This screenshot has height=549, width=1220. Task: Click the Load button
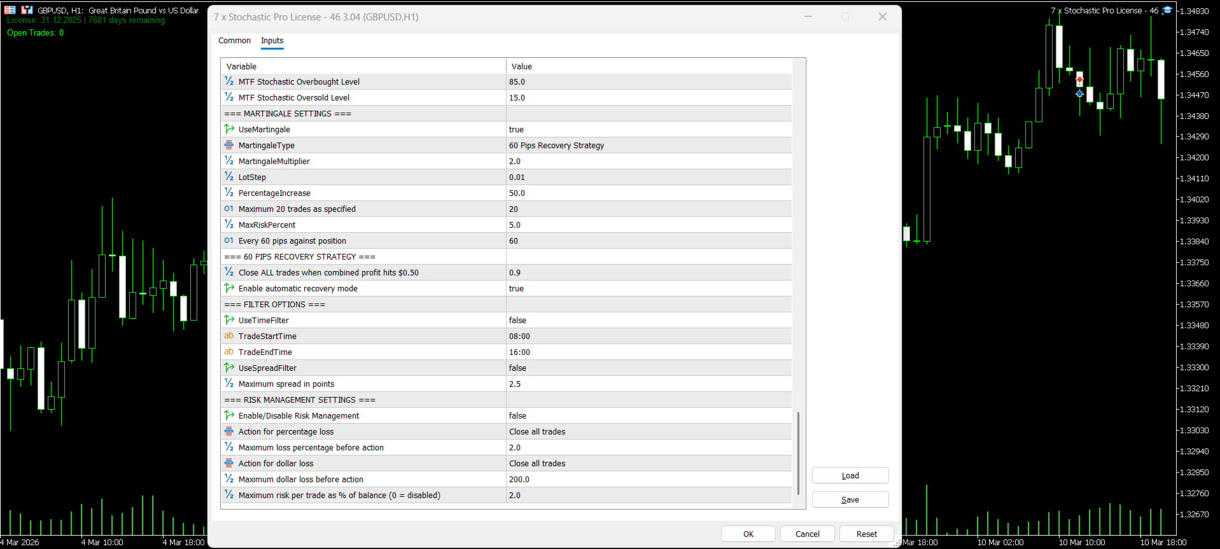pyautogui.click(x=850, y=475)
